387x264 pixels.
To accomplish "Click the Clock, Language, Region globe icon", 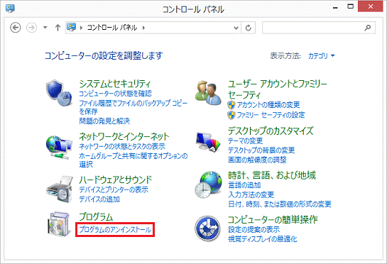I will coord(208,185).
